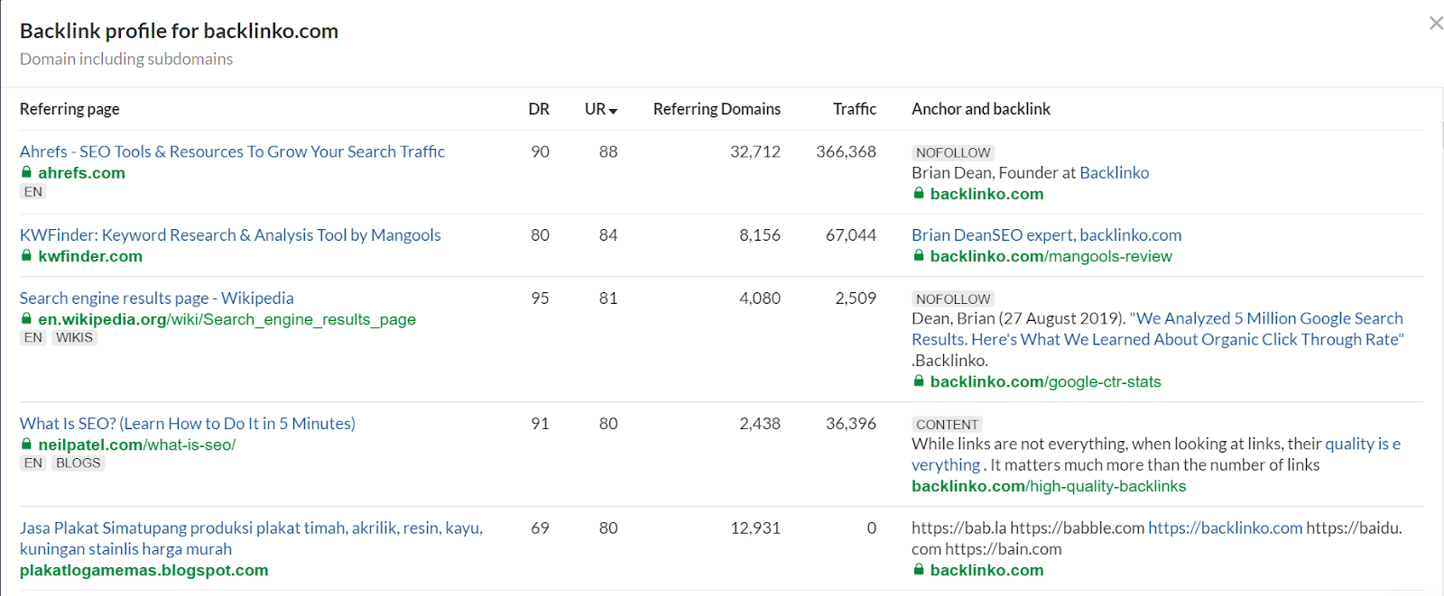
Task: Click the Domain including subdomains subtitle
Action: pos(126,60)
